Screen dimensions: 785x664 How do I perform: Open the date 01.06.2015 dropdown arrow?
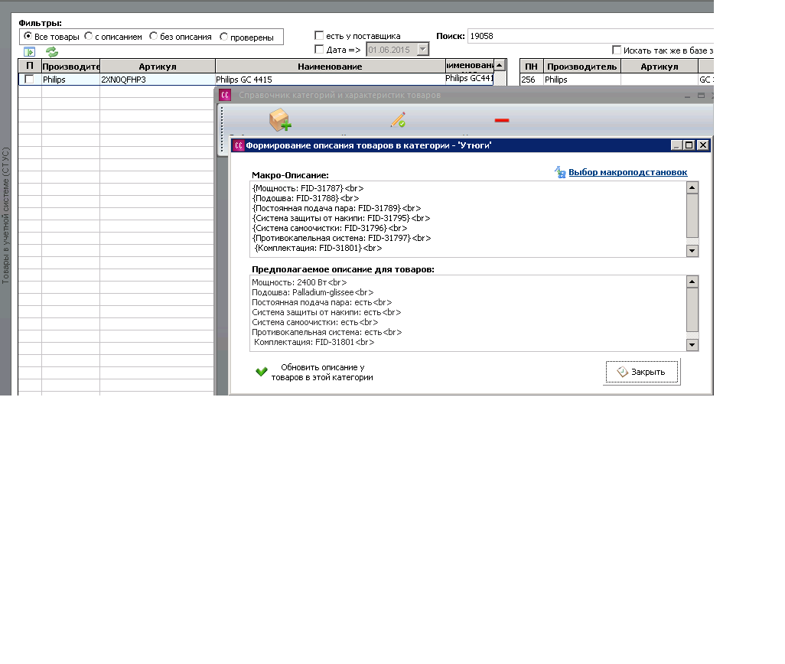click(423, 49)
